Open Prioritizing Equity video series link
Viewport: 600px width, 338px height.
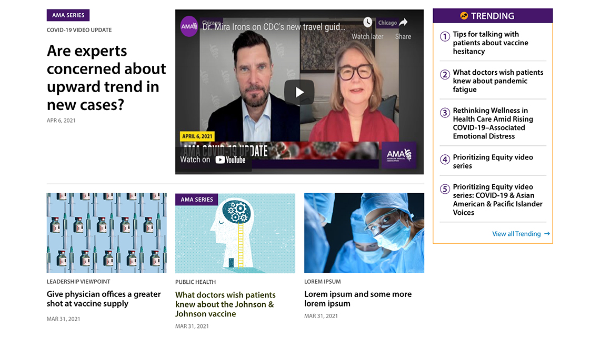493,162
